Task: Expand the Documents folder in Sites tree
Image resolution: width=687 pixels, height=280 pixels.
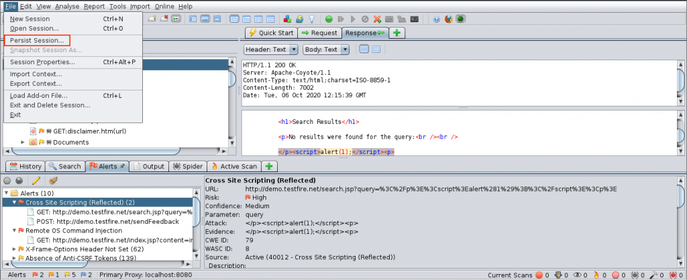Action: (x=23, y=142)
